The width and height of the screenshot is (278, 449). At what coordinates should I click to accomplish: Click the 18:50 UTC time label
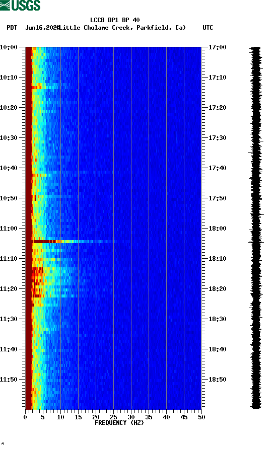(217, 380)
